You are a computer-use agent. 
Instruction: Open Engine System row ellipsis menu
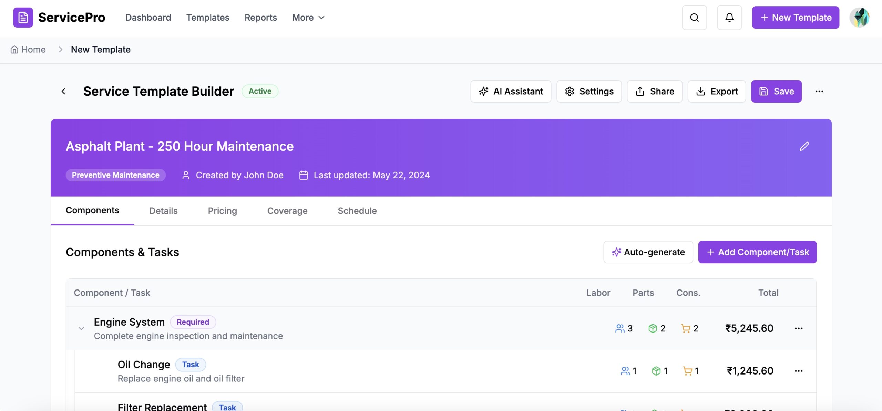pos(799,328)
